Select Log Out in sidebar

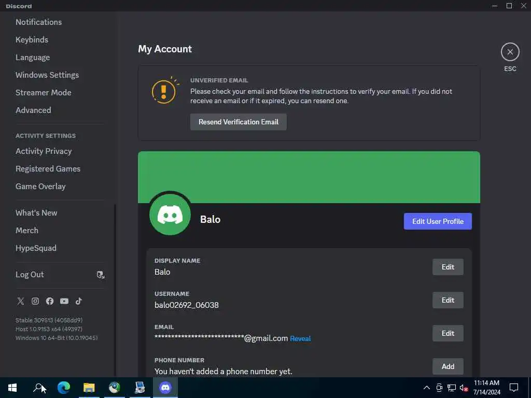click(x=30, y=275)
